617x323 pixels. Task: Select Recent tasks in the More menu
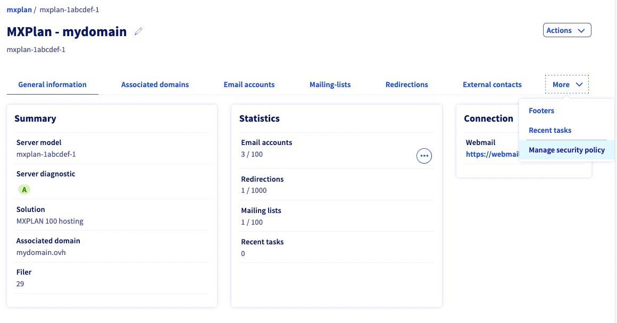[550, 130]
